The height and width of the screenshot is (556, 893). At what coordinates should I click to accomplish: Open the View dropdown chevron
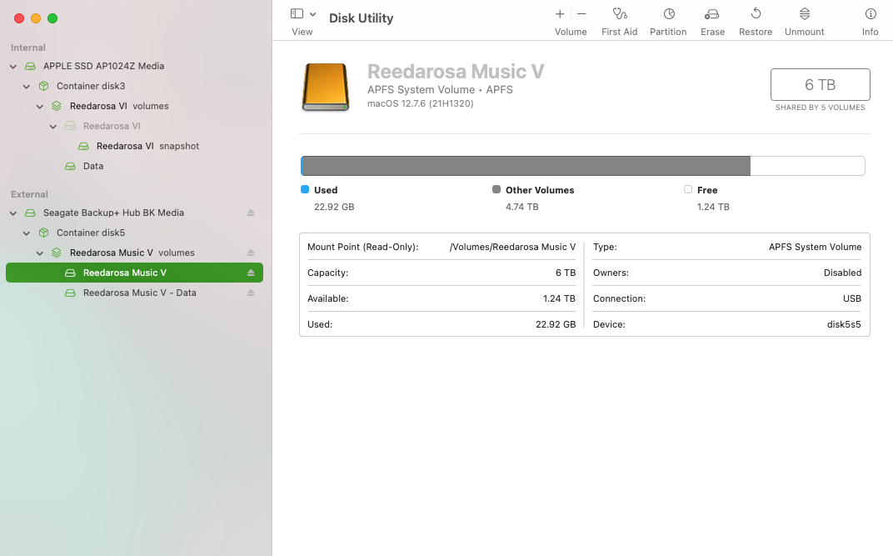click(312, 14)
